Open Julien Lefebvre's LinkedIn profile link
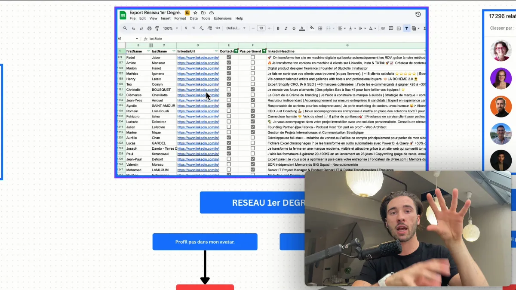The height and width of the screenshot is (290, 516). point(198,127)
